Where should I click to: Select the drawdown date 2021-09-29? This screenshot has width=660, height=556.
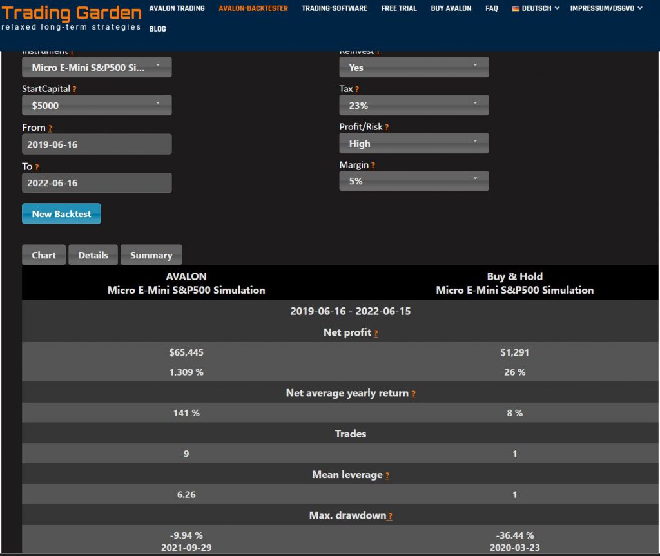click(186, 548)
